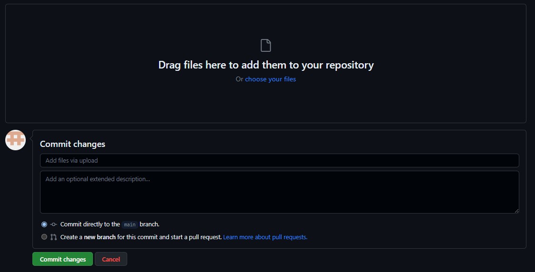535x272 pixels.
Task: Open 'Learn more about pull requests' link
Action: click(265, 237)
